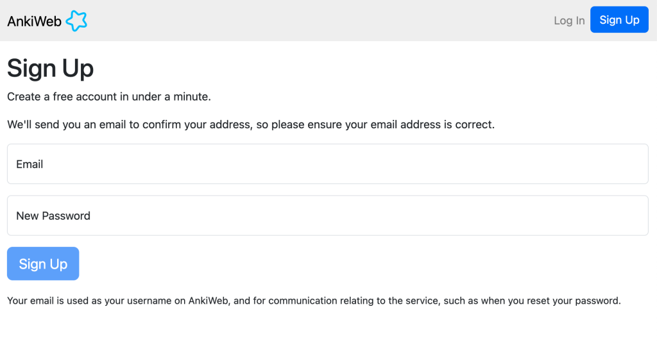This screenshot has width=657, height=341.
Task: Open the Log In page
Action: 569,21
